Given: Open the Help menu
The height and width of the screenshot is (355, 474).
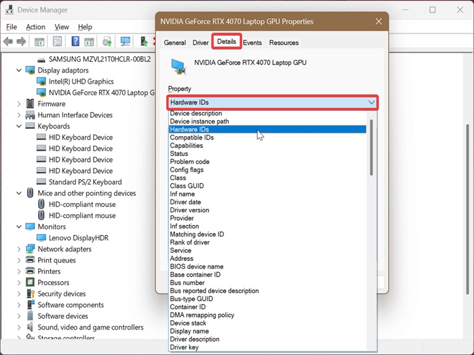Looking at the screenshot, I should (85, 27).
